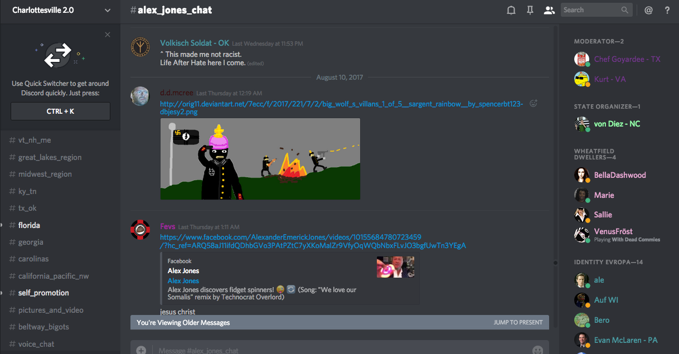Click the Search input field

pyautogui.click(x=591, y=10)
